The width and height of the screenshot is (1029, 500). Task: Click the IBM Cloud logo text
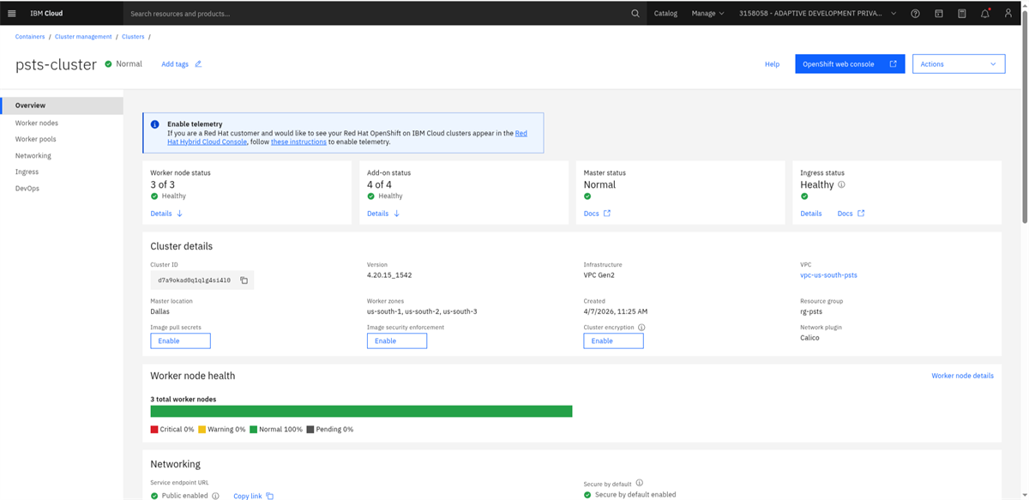(x=48, y=14)
